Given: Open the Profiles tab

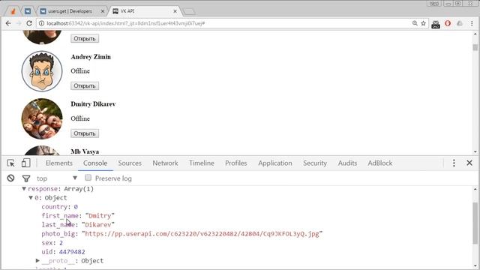Looking at the screenshot, I should pyautogui.click(x=236, y=163).
